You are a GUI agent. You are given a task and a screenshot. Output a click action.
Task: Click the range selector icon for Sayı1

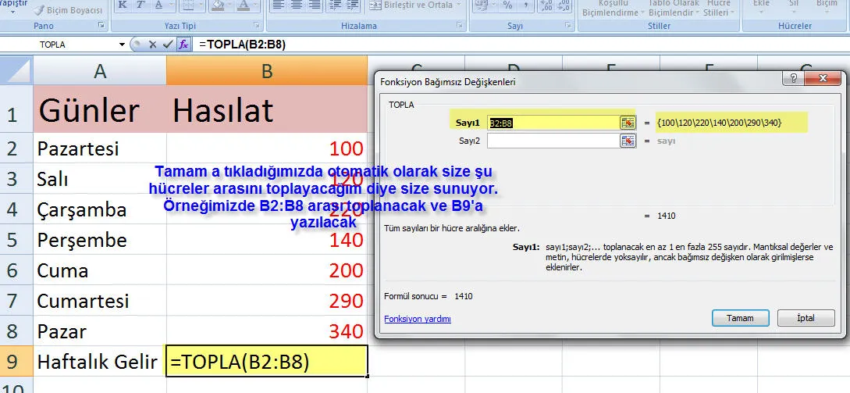[x=628, y=123]
